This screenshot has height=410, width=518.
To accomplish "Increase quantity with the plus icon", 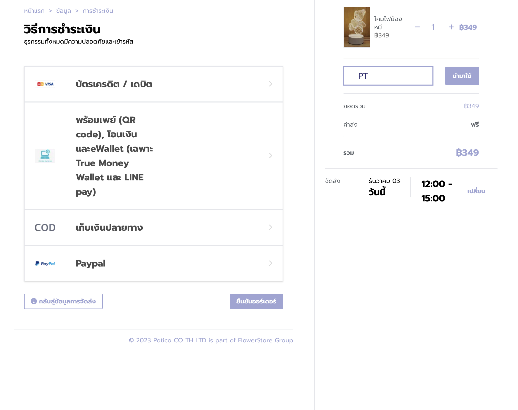I will point(451,27).
